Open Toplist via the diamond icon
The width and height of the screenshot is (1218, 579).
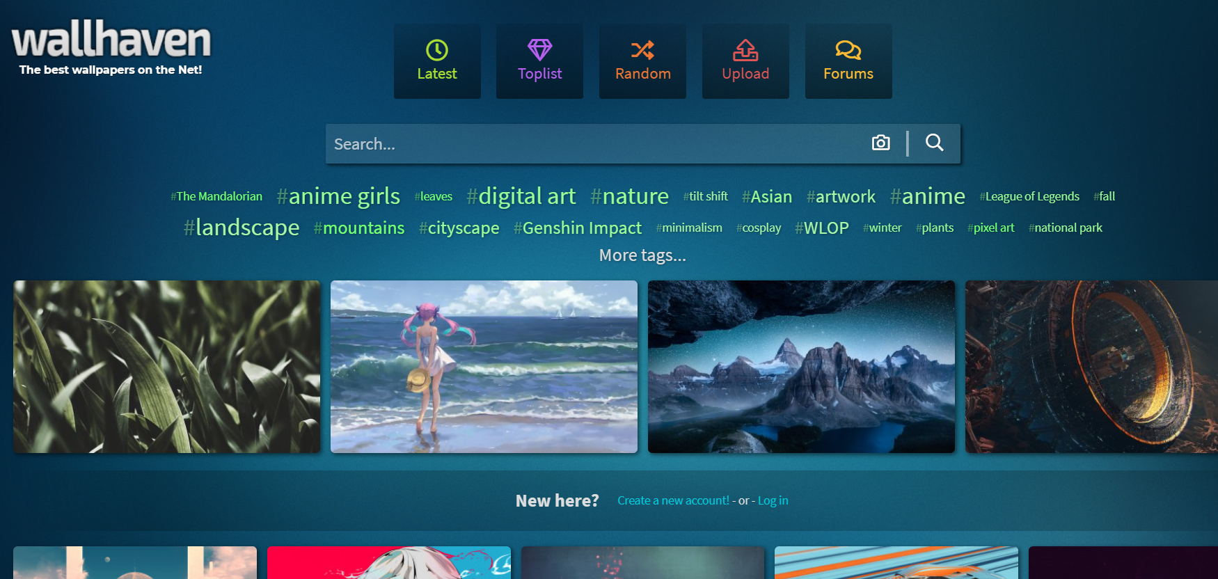(x=539, y=50)
